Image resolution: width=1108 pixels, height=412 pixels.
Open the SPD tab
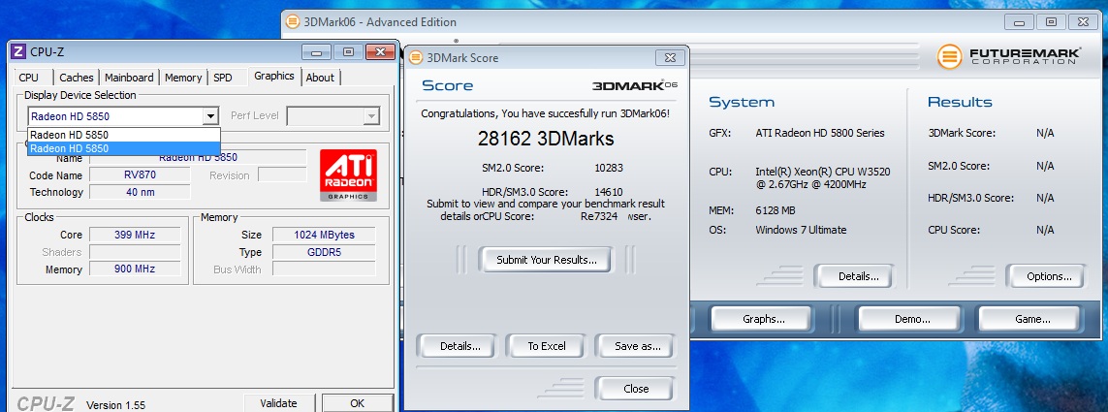[x=223, y=78]
